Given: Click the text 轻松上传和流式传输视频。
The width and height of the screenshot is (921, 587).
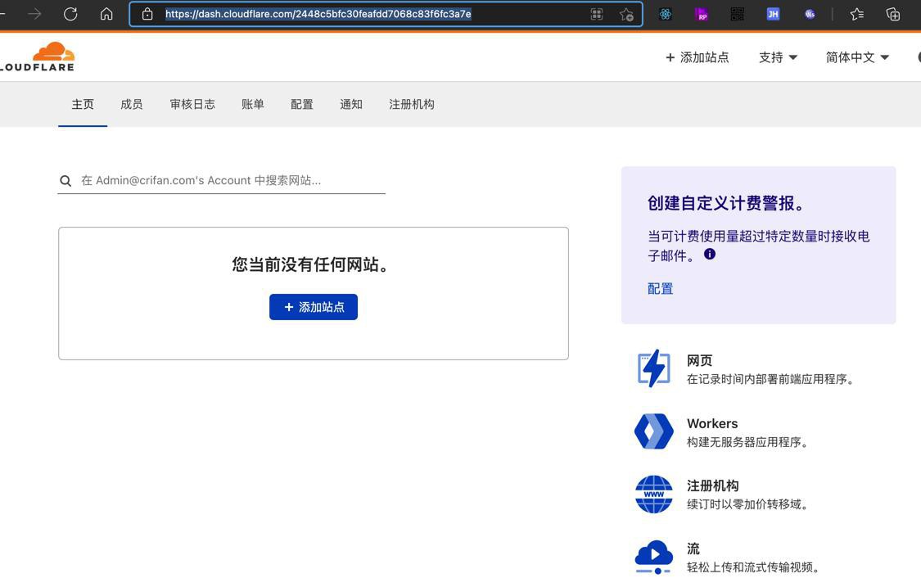Looking at the screenshot, I should tap(755, 567).
